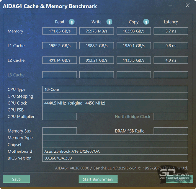Image resolution: width=196 pixels, height=189 pixels.
Task: Click the empty L3 Cache Copy field
Action: (x=134, y=75)
